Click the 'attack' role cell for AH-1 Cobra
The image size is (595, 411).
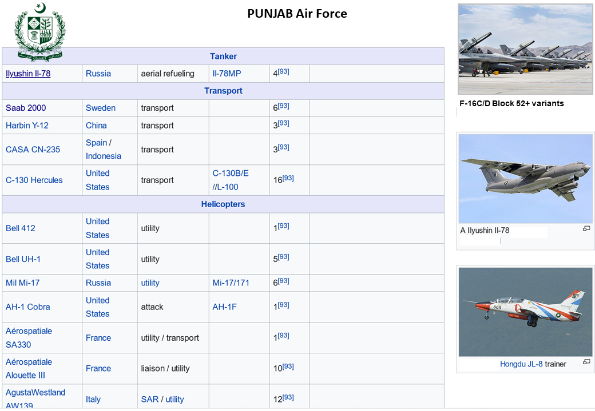coord(152,307)
